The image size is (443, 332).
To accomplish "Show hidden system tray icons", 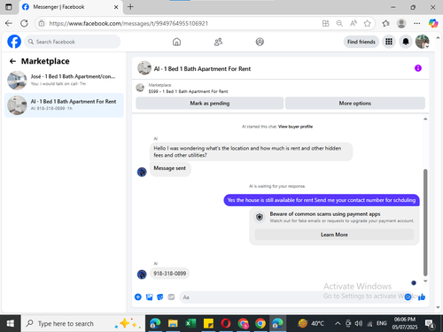I will click(338, 324).
